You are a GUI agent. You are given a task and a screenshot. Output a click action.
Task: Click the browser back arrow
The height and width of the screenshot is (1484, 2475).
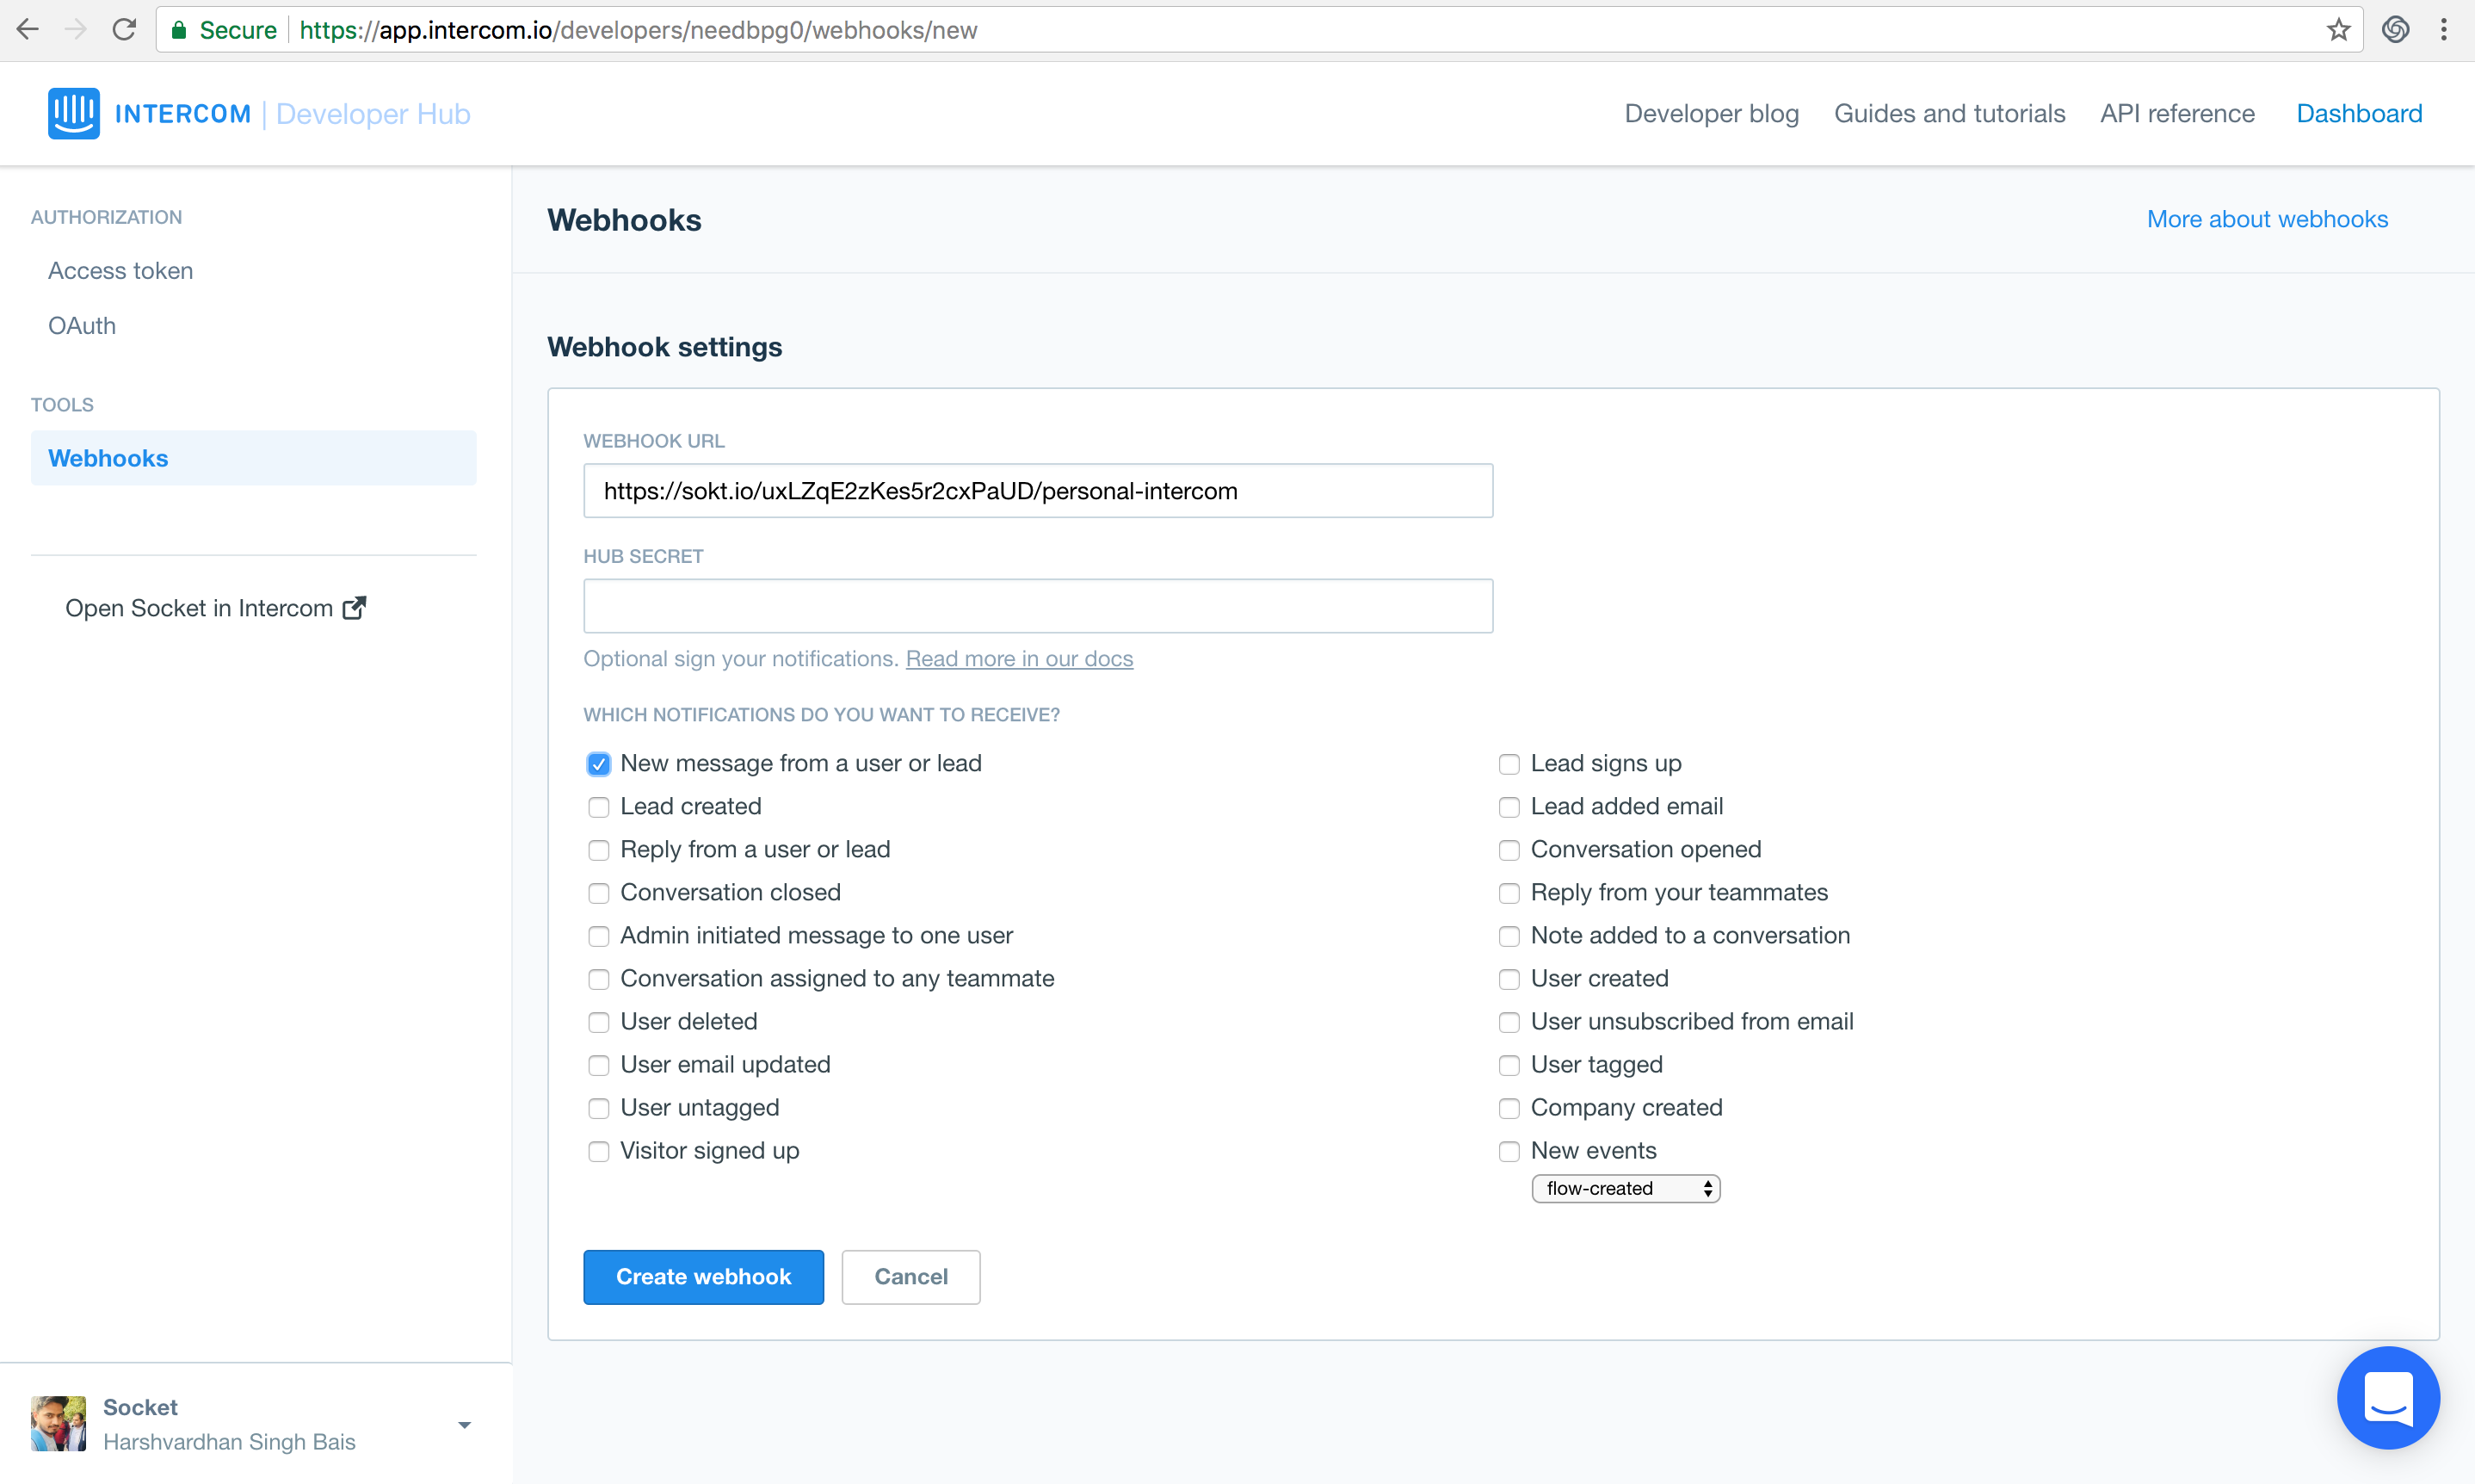[27, 29]
